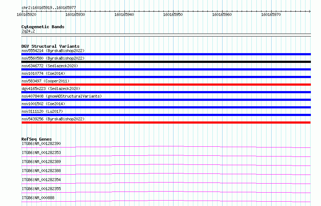Click the black bar under nsv5560580
This screenshot has height=206, width=321.
click(166, 62)
